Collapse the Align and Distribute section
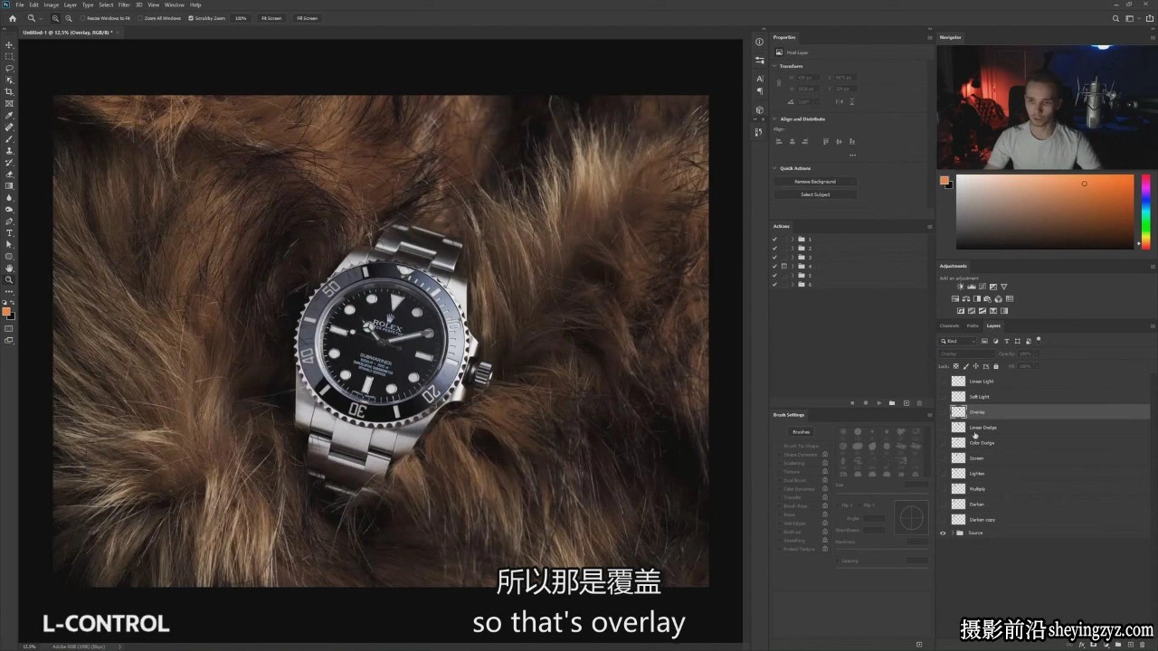 pyautogui.click(x=775, y=118)
